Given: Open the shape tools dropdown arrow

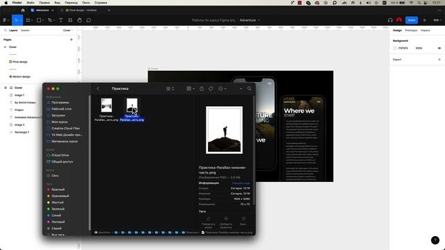Looking at the screenshot, I should [42, 20].
